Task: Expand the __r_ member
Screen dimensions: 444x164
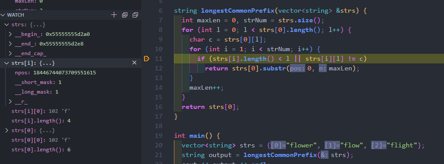Action: [10, 102]
